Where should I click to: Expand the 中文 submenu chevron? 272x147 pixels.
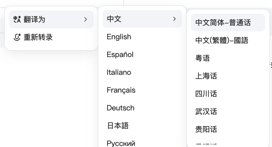tap(174, 19)
